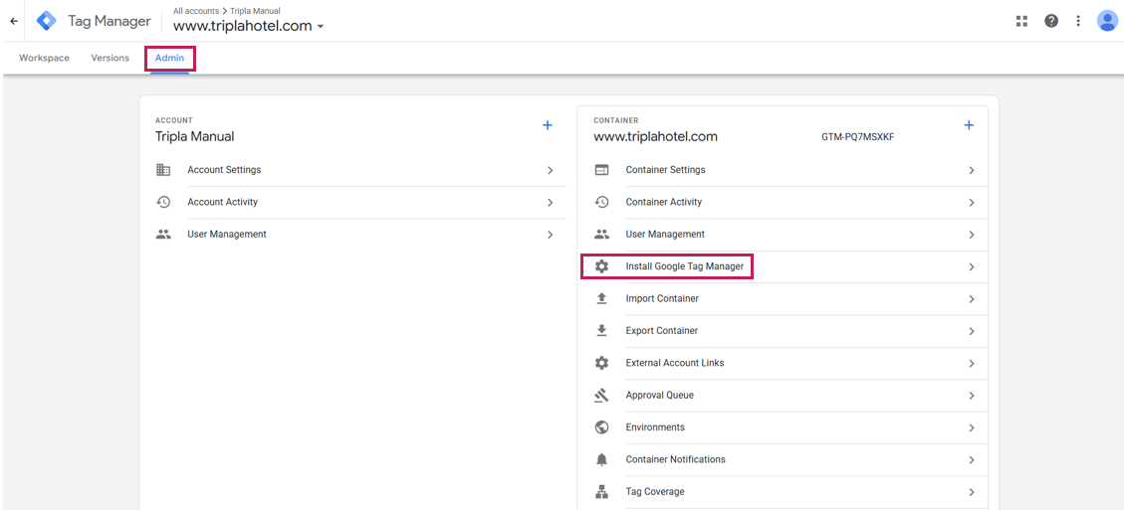The width and height of the screenshot is (1124, 510).
Task: Open the Google apps grid icon
Action: click(1021, 21)
